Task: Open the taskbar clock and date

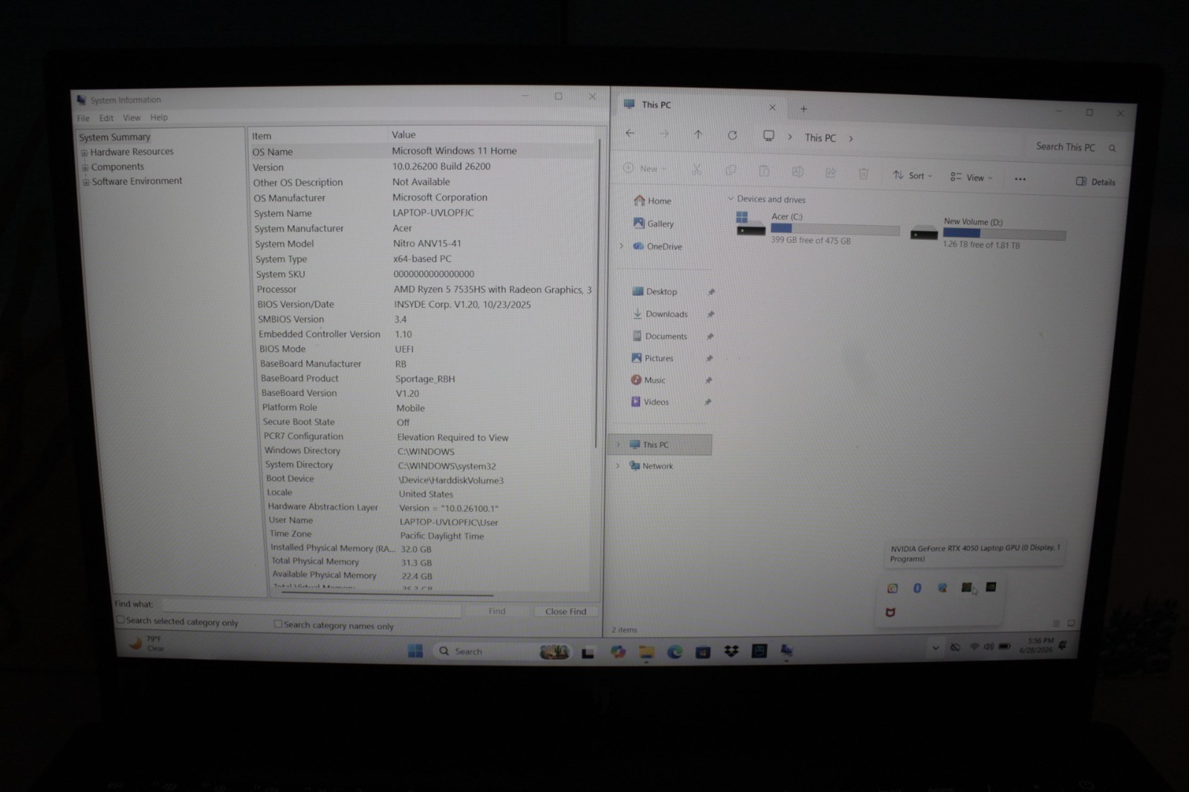Action: 1036,645
